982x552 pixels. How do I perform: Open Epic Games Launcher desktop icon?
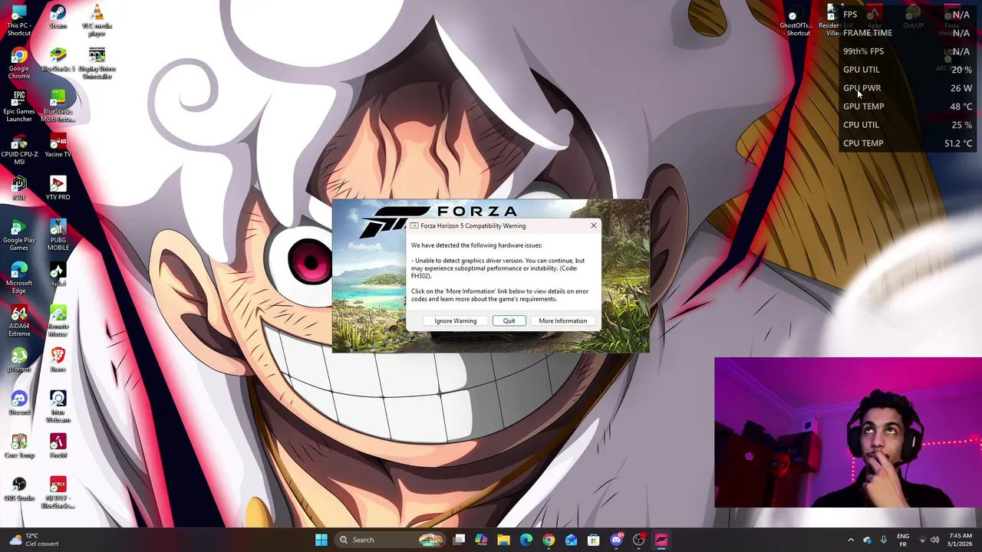coord(19,107)
